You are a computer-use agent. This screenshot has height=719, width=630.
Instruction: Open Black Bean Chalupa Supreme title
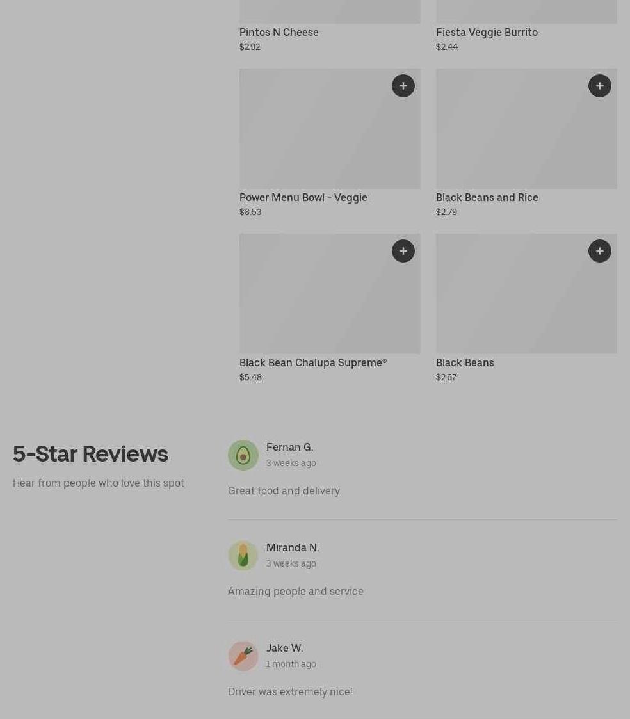(x=313, y=363)
